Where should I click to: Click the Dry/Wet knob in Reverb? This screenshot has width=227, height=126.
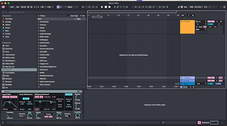click(77, 115)
